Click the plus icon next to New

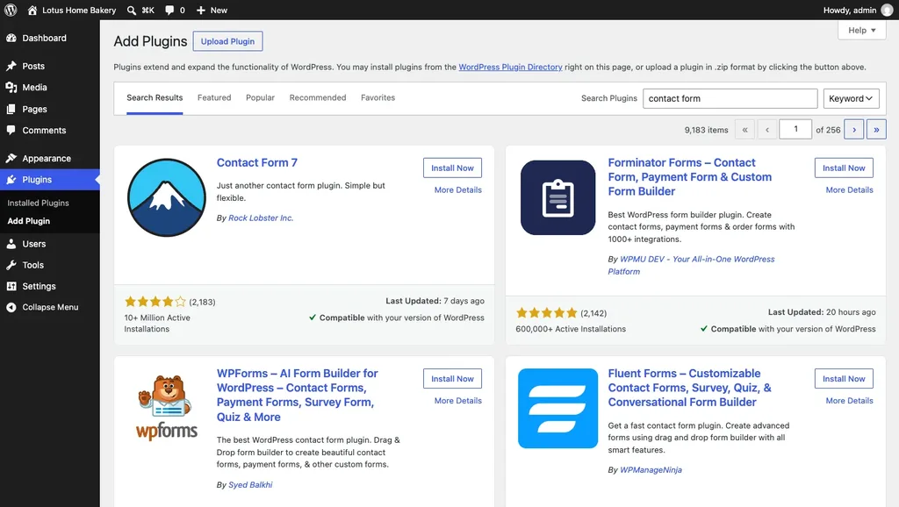point(201,10)
